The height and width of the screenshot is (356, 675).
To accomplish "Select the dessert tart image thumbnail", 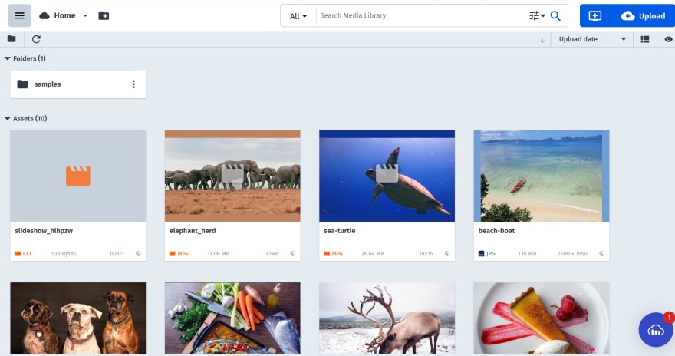I will pyautogui.click(x=542, y=318).
